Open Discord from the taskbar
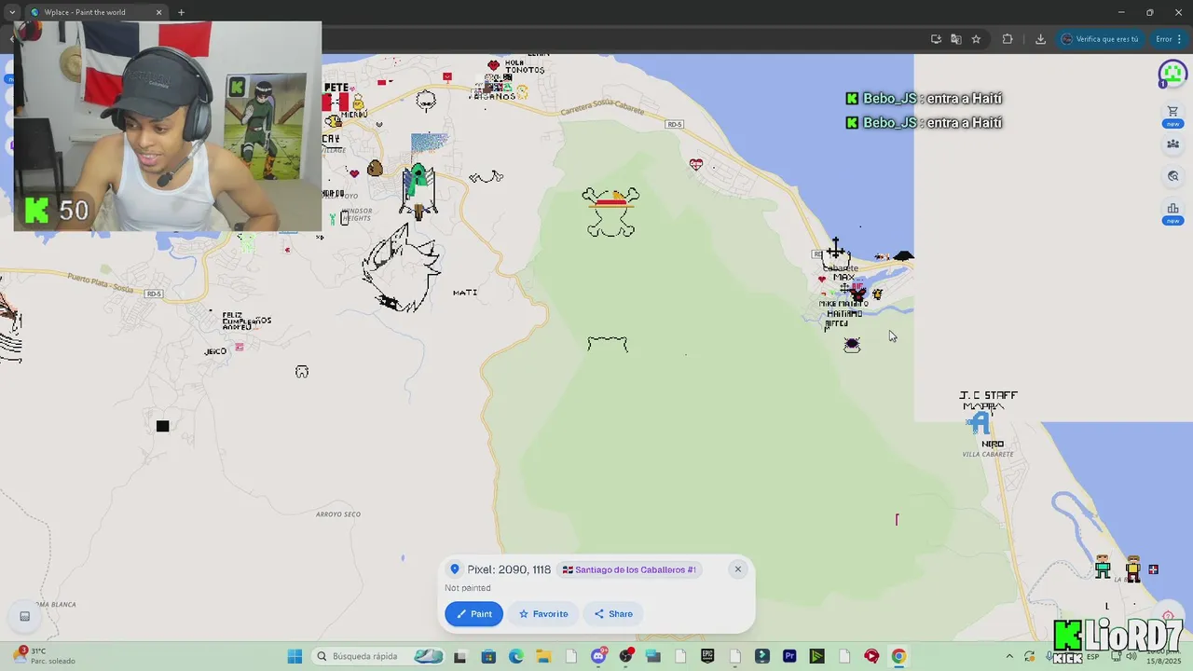The image size is (1193, 671). click(598, 656)
